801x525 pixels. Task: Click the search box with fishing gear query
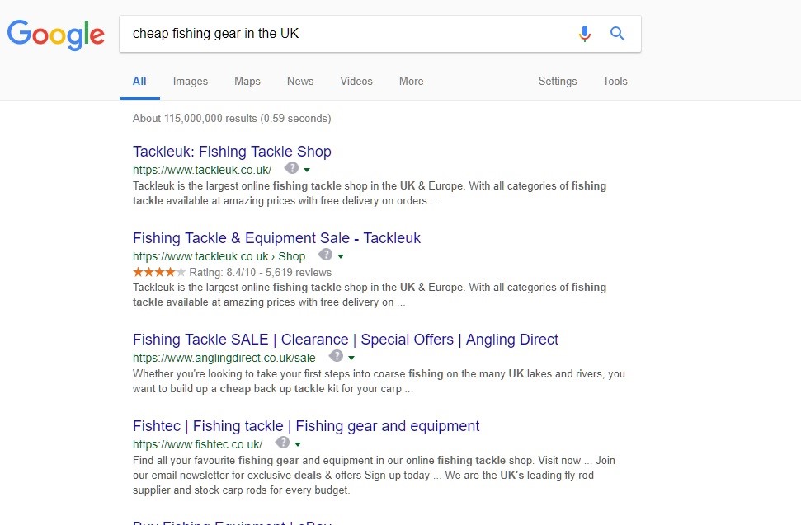347,34
